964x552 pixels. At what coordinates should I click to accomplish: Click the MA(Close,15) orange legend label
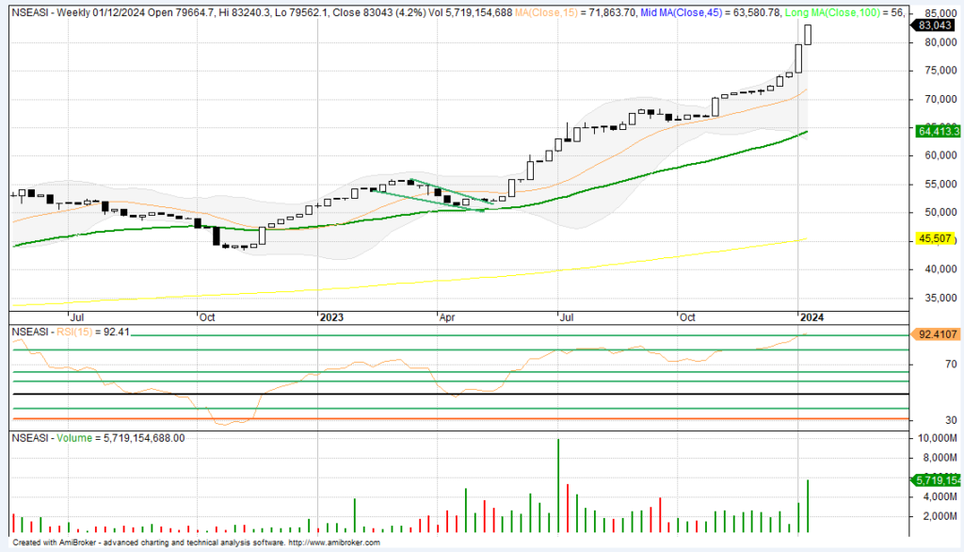coord(575,13)
